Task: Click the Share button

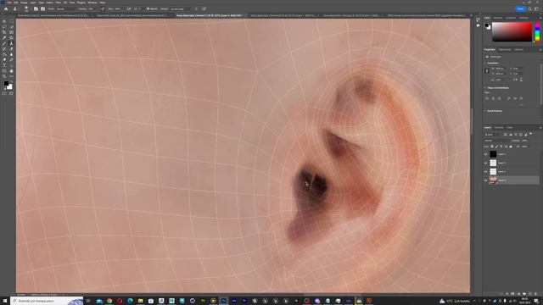Action: [520, 9]
